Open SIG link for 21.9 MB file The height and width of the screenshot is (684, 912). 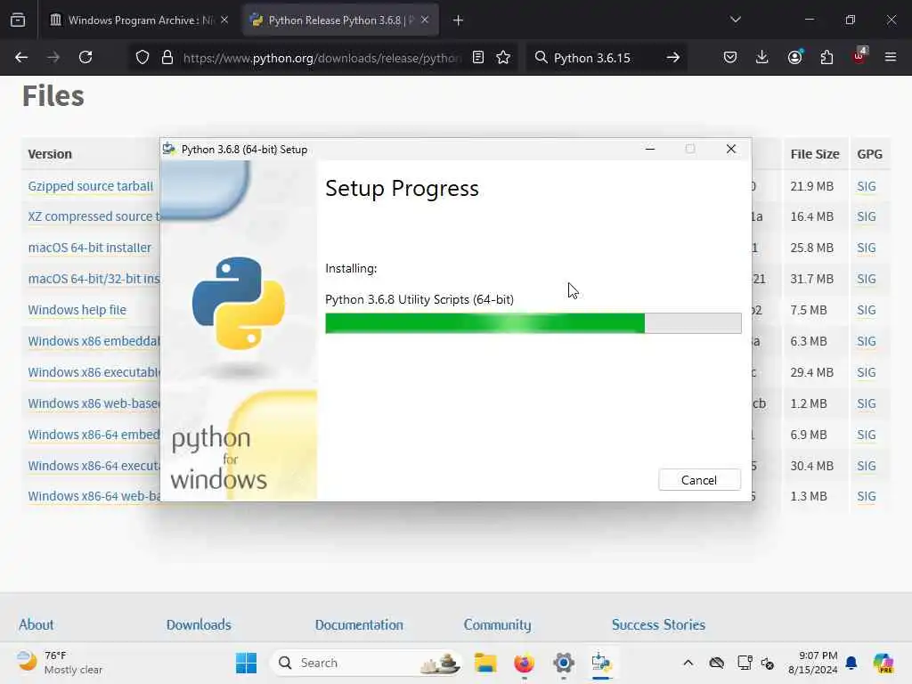(x=866, y=186)
